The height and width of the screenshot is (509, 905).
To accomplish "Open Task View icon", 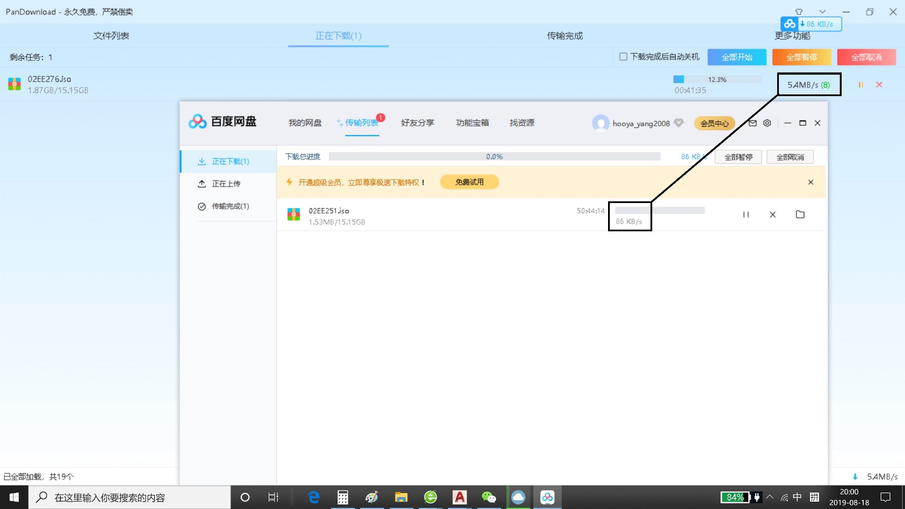I will point(273,497).
